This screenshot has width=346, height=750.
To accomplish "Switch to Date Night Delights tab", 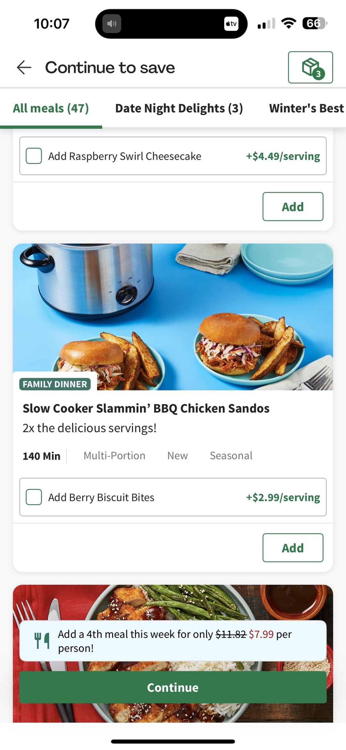I will 179,108.
